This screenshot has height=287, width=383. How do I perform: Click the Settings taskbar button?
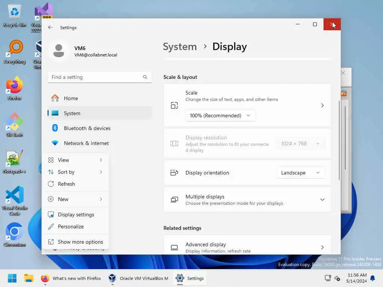(190, 278)
